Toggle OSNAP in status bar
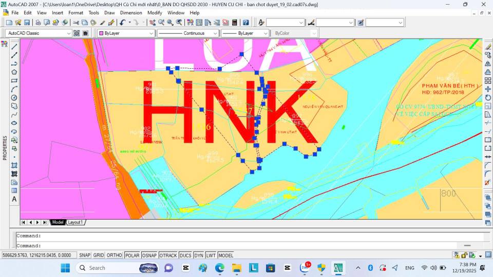The width and height of the screenshot is (493, 277). [x=149, y=255]
